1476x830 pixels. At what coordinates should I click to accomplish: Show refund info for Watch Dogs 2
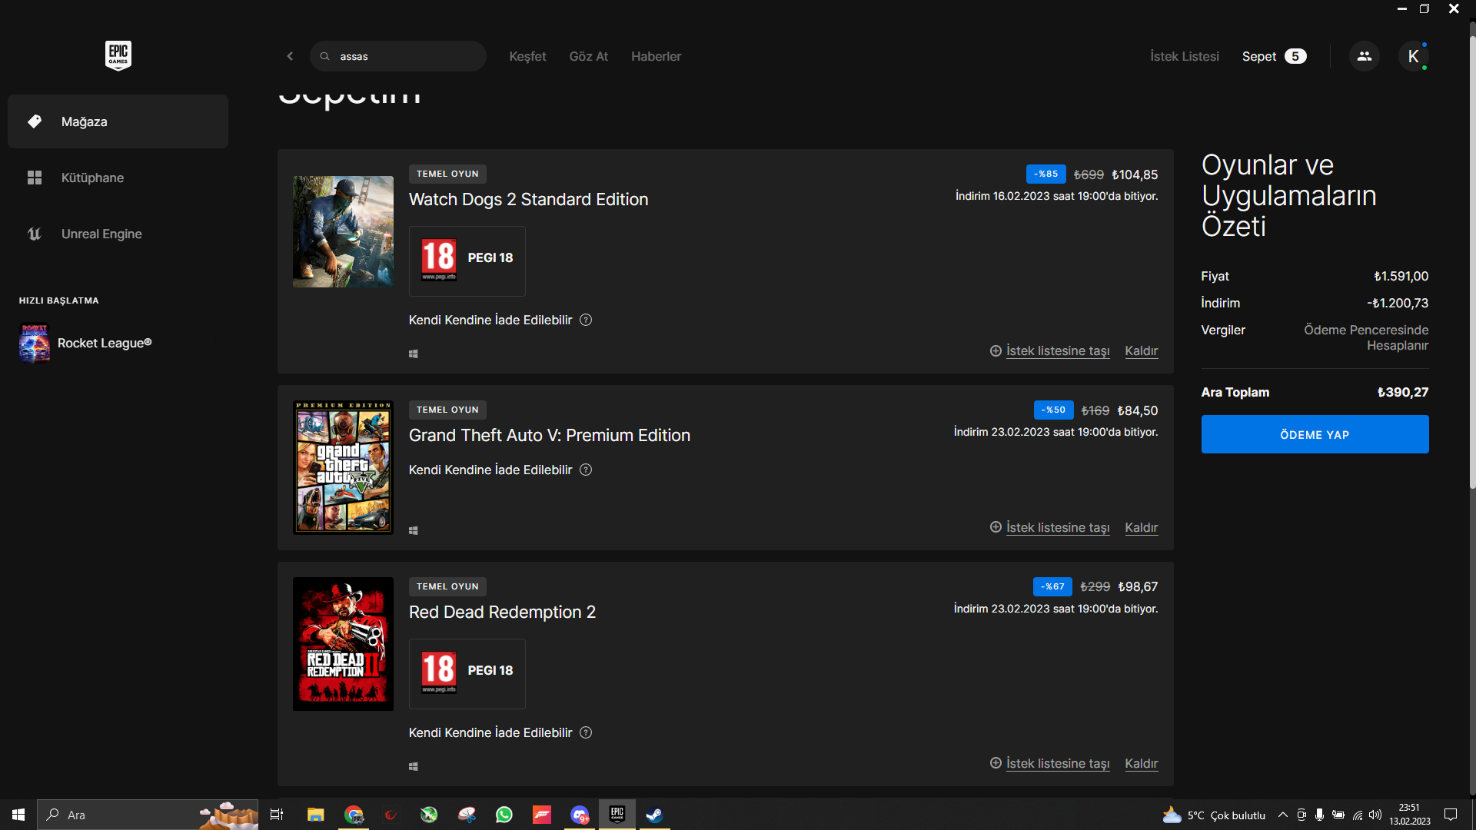click(x=586, y=320)
